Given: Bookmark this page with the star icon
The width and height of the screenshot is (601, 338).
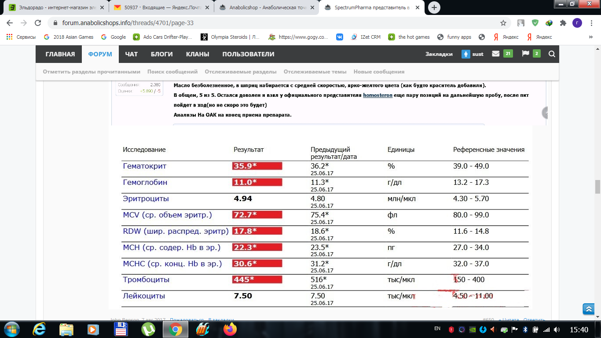Looking at the screenshot, I should point(503,23).
